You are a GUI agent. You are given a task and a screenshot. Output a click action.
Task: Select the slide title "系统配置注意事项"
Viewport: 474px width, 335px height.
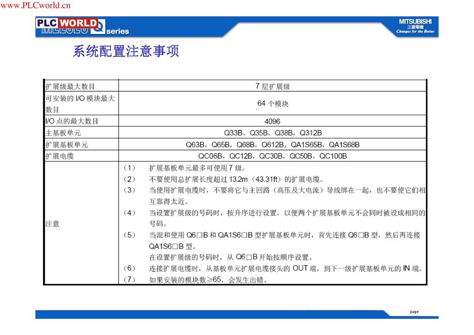126,51
